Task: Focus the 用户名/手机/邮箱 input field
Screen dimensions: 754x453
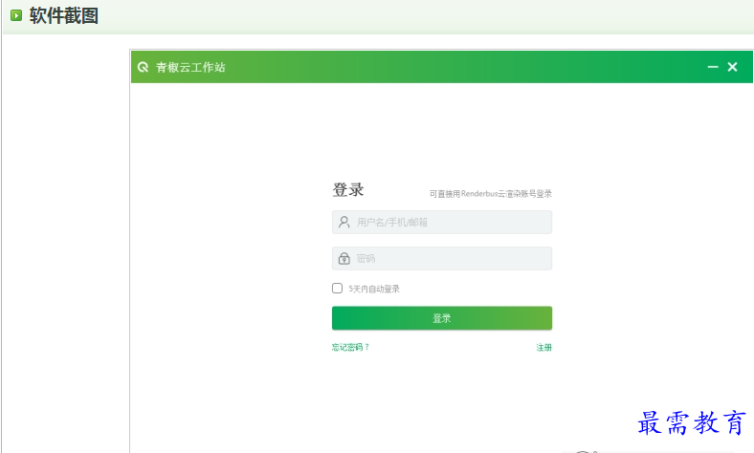Action: (x=442, y=222)
